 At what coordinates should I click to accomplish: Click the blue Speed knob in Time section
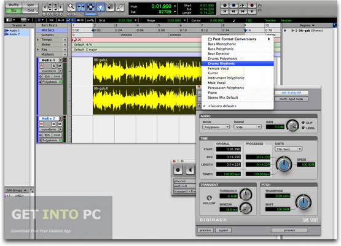coord(284,164)
